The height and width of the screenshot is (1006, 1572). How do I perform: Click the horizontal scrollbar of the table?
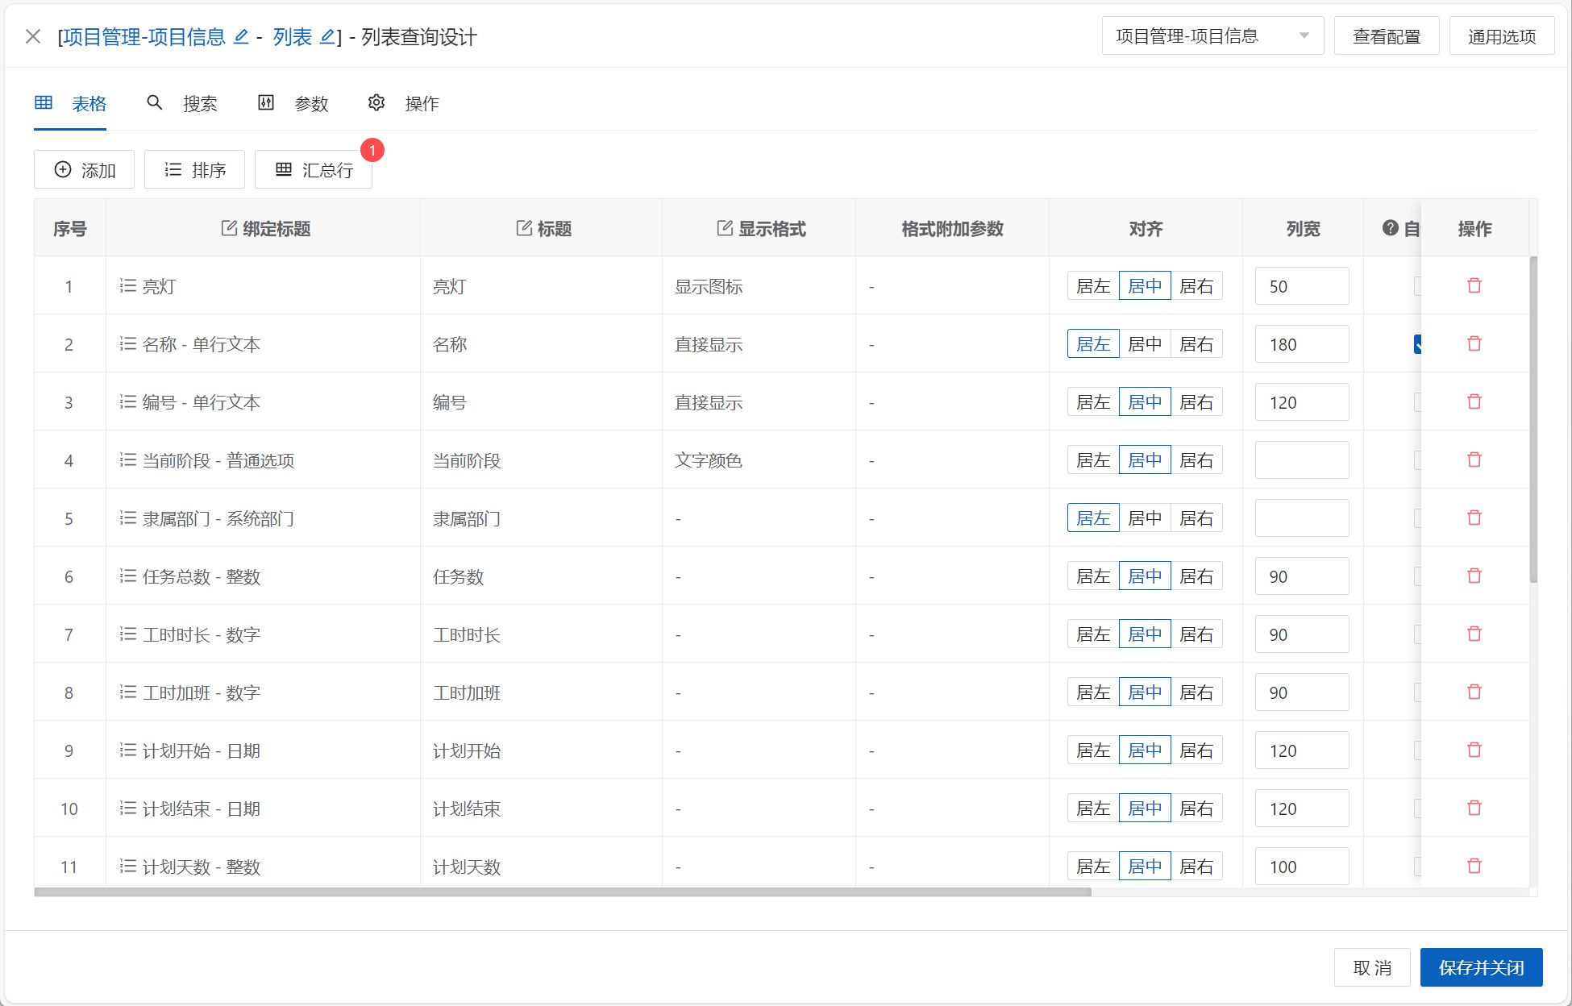[x=563, y=892]
